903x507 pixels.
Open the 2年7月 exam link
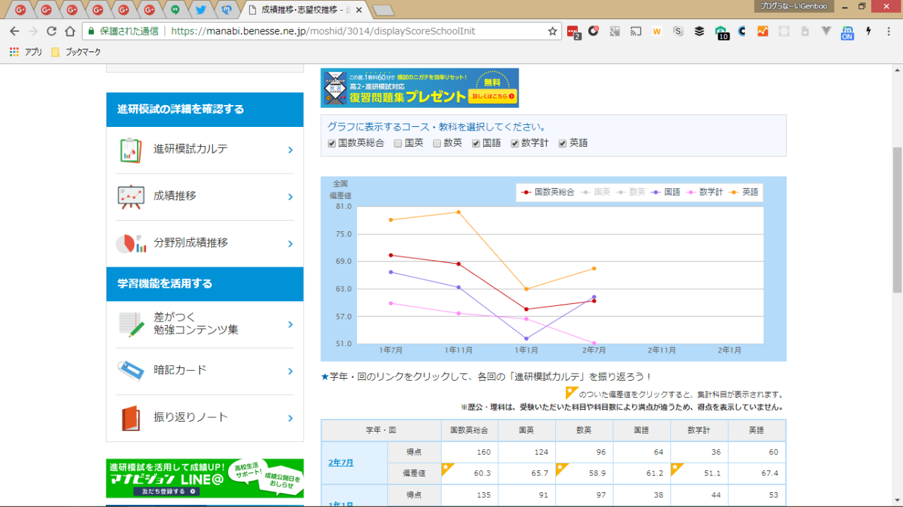tap(341, 463)
